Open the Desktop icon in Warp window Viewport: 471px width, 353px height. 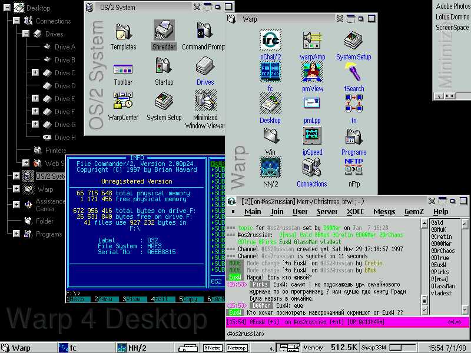270,104
